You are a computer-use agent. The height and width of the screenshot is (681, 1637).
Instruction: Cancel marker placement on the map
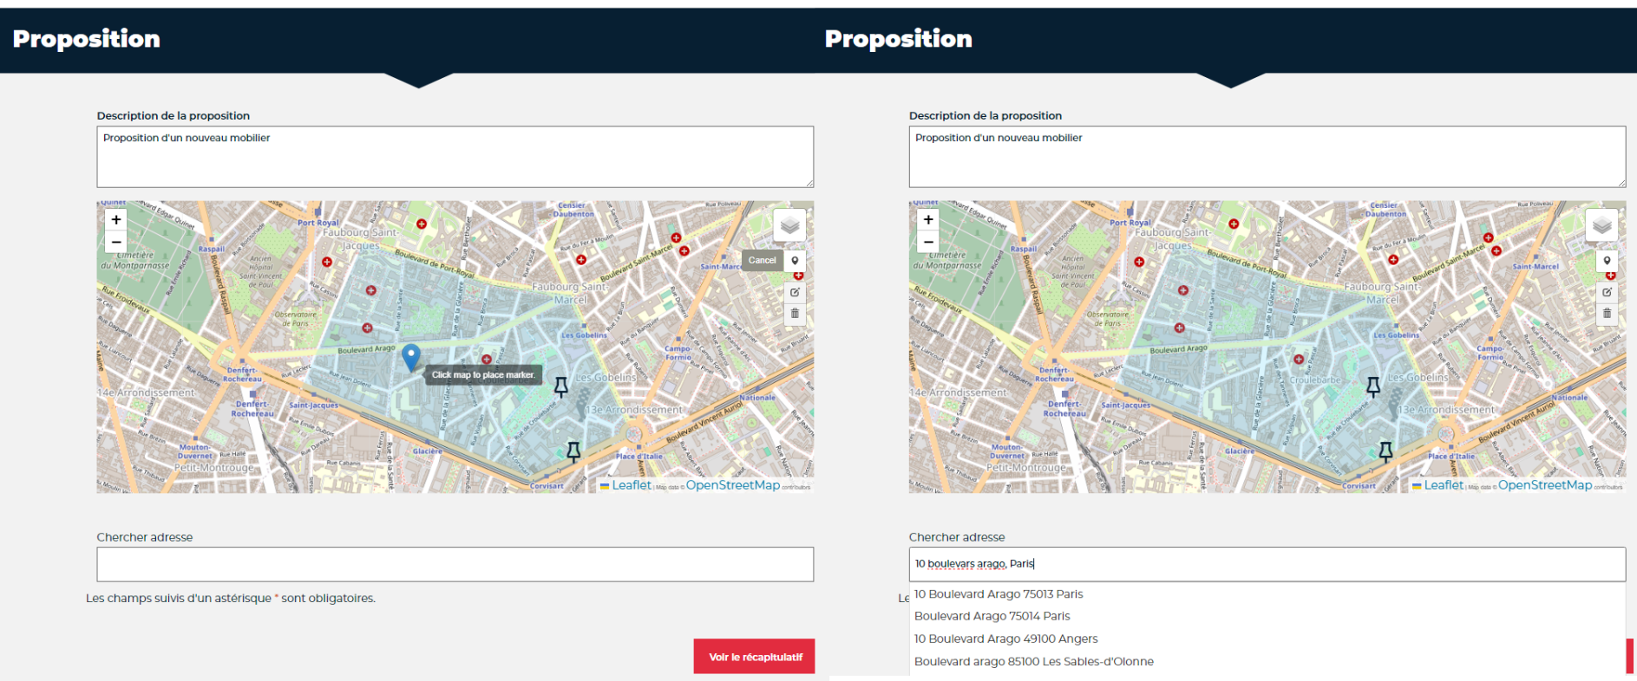point(762,261)
